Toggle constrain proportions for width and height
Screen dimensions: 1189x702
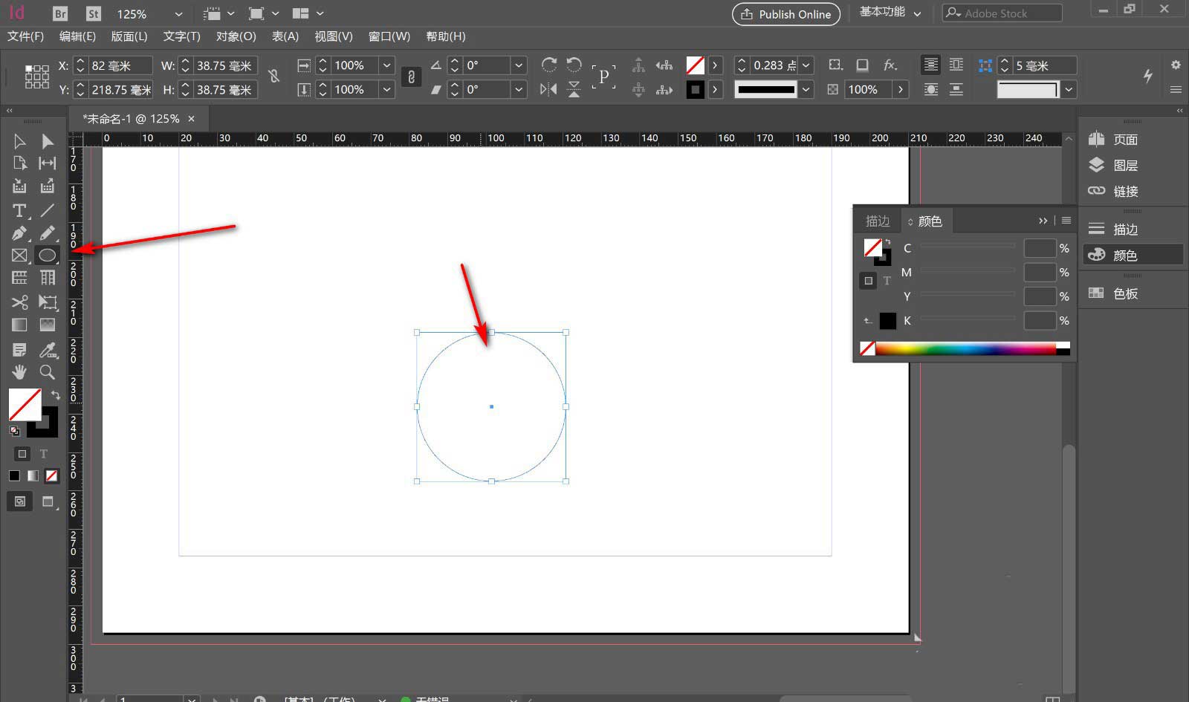pos(274,77)
